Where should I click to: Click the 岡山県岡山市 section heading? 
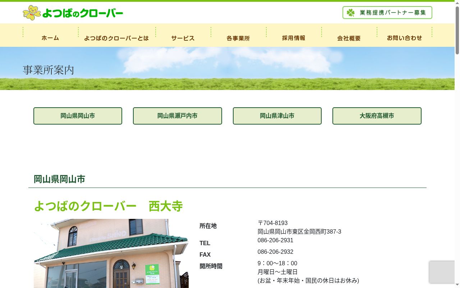point(59,179)
